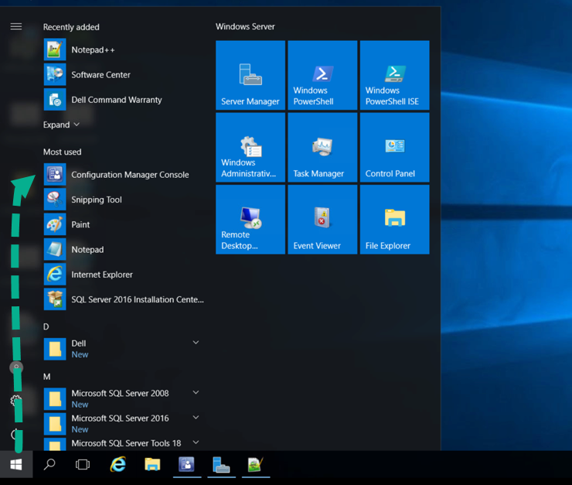Screen dimensions: 572x485
Task: Switch to Notepad++ on the taskbar
Action: tap(255, 465)
